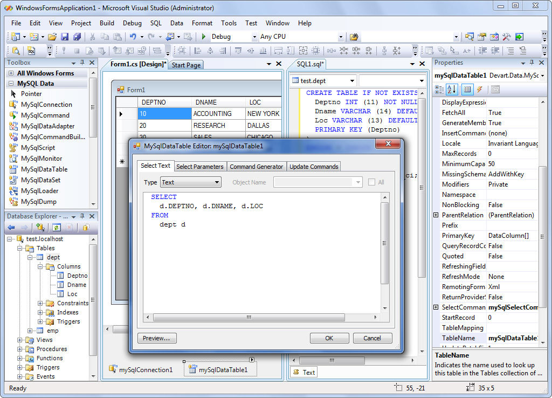
Task: Click the Start Debugging green arrow
Action: point(203,37)
